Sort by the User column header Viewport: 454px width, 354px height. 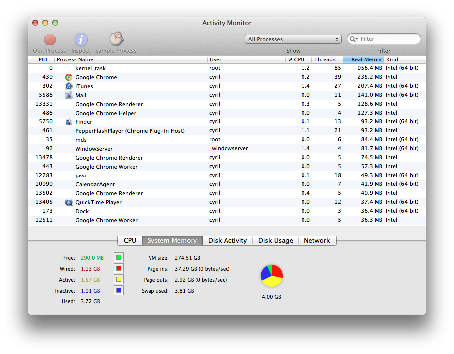[x=246, y=59]
